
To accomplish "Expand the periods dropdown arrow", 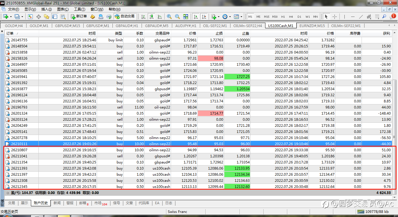I will (x=230, y=17).
